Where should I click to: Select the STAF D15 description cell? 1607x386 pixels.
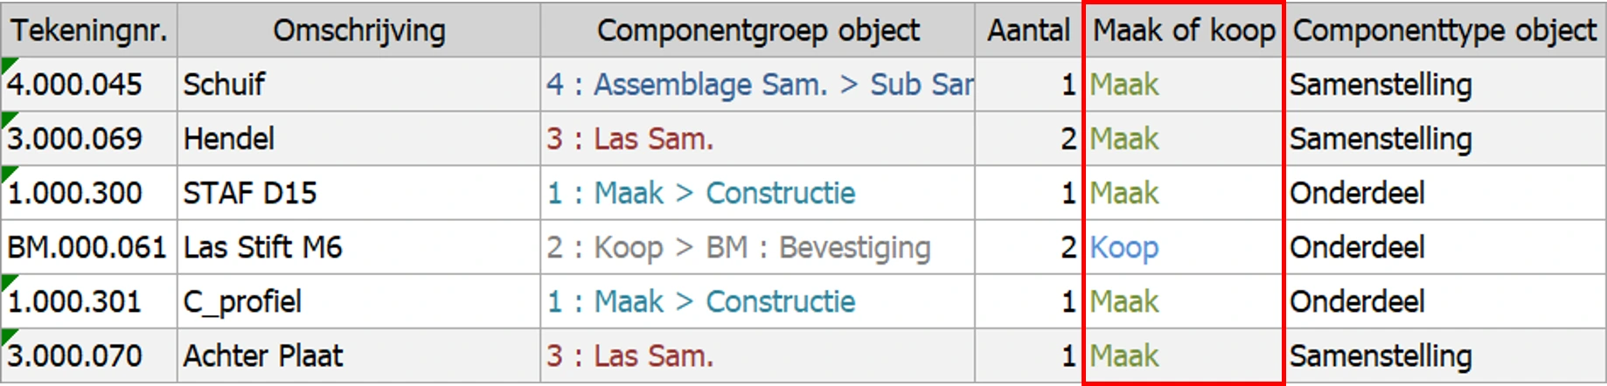click(250, 193)
